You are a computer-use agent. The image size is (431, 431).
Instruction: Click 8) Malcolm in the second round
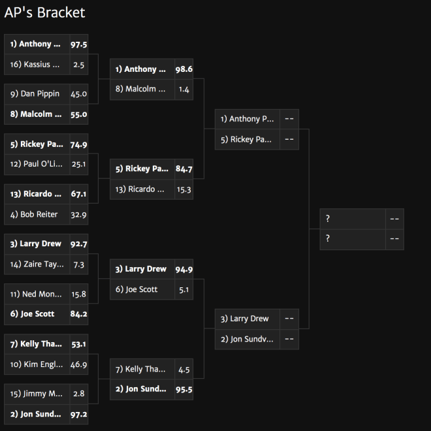coord(152,89)
